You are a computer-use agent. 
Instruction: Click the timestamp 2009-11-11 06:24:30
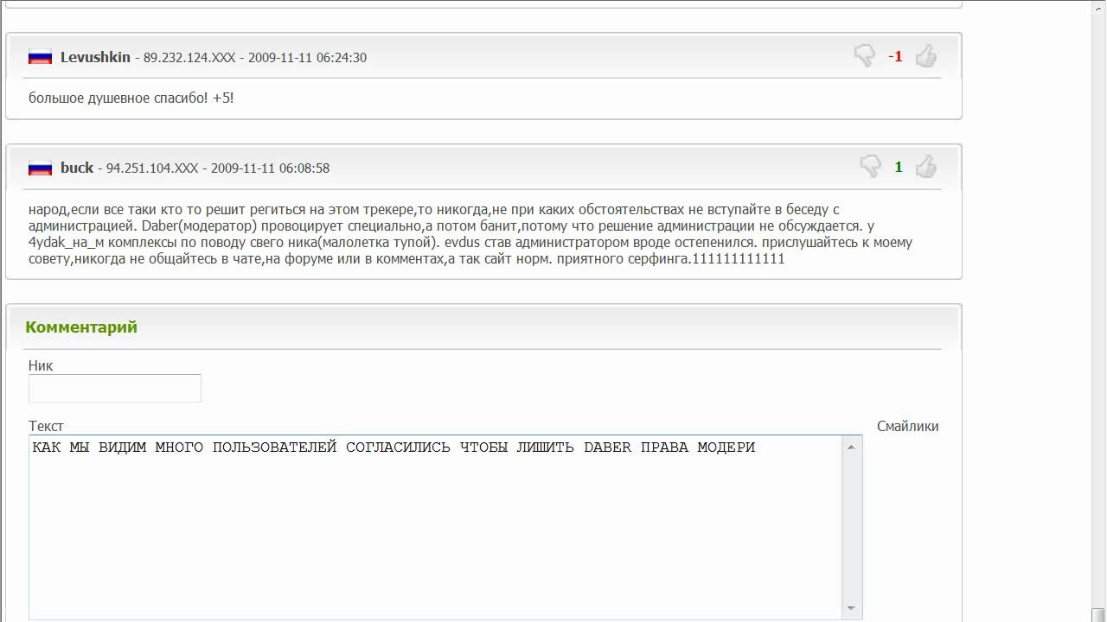(x=307, y=58)
